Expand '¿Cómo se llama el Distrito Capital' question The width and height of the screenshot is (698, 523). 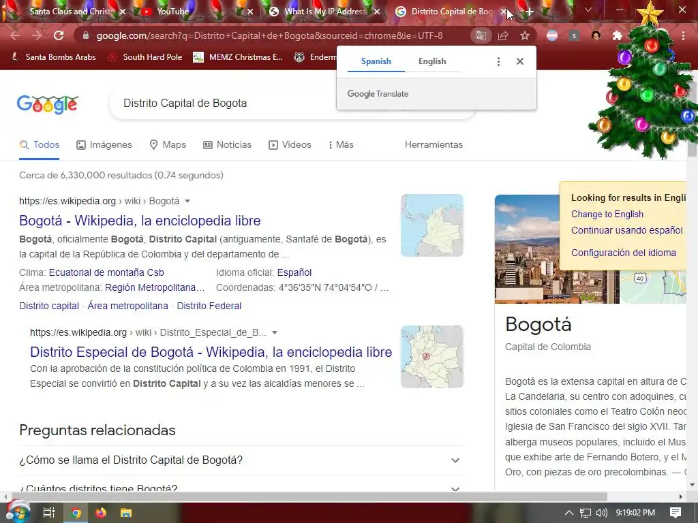[x=241, y=460]
